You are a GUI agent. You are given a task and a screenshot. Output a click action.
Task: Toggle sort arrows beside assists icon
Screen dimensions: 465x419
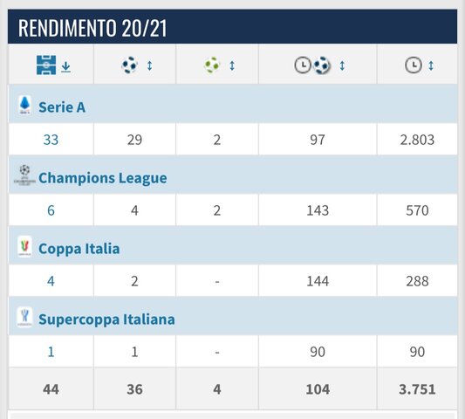pyautogui.click(x=232, y=65)
